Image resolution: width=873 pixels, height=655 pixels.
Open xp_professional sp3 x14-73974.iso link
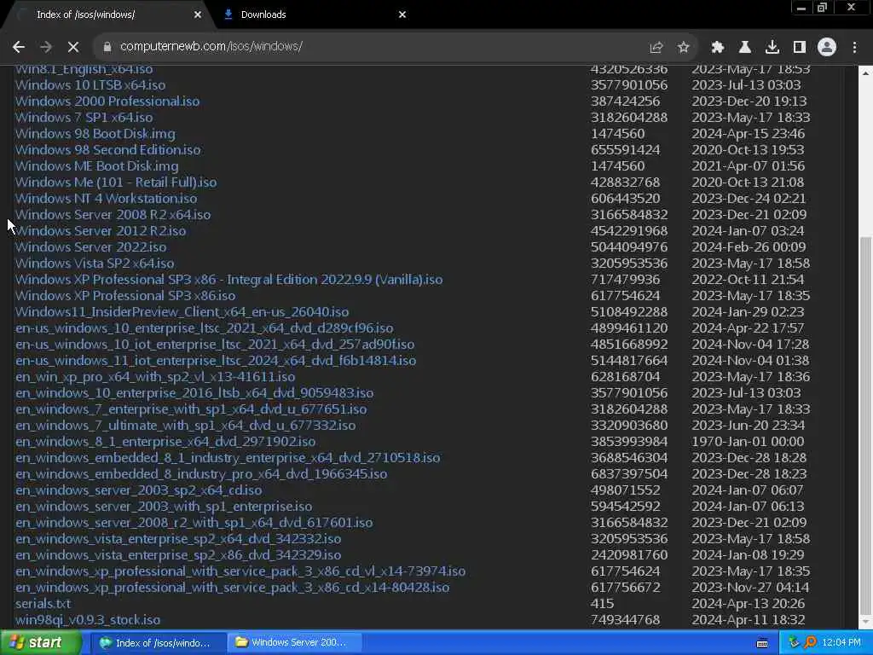pyautogui.click(x=240, y=571)
